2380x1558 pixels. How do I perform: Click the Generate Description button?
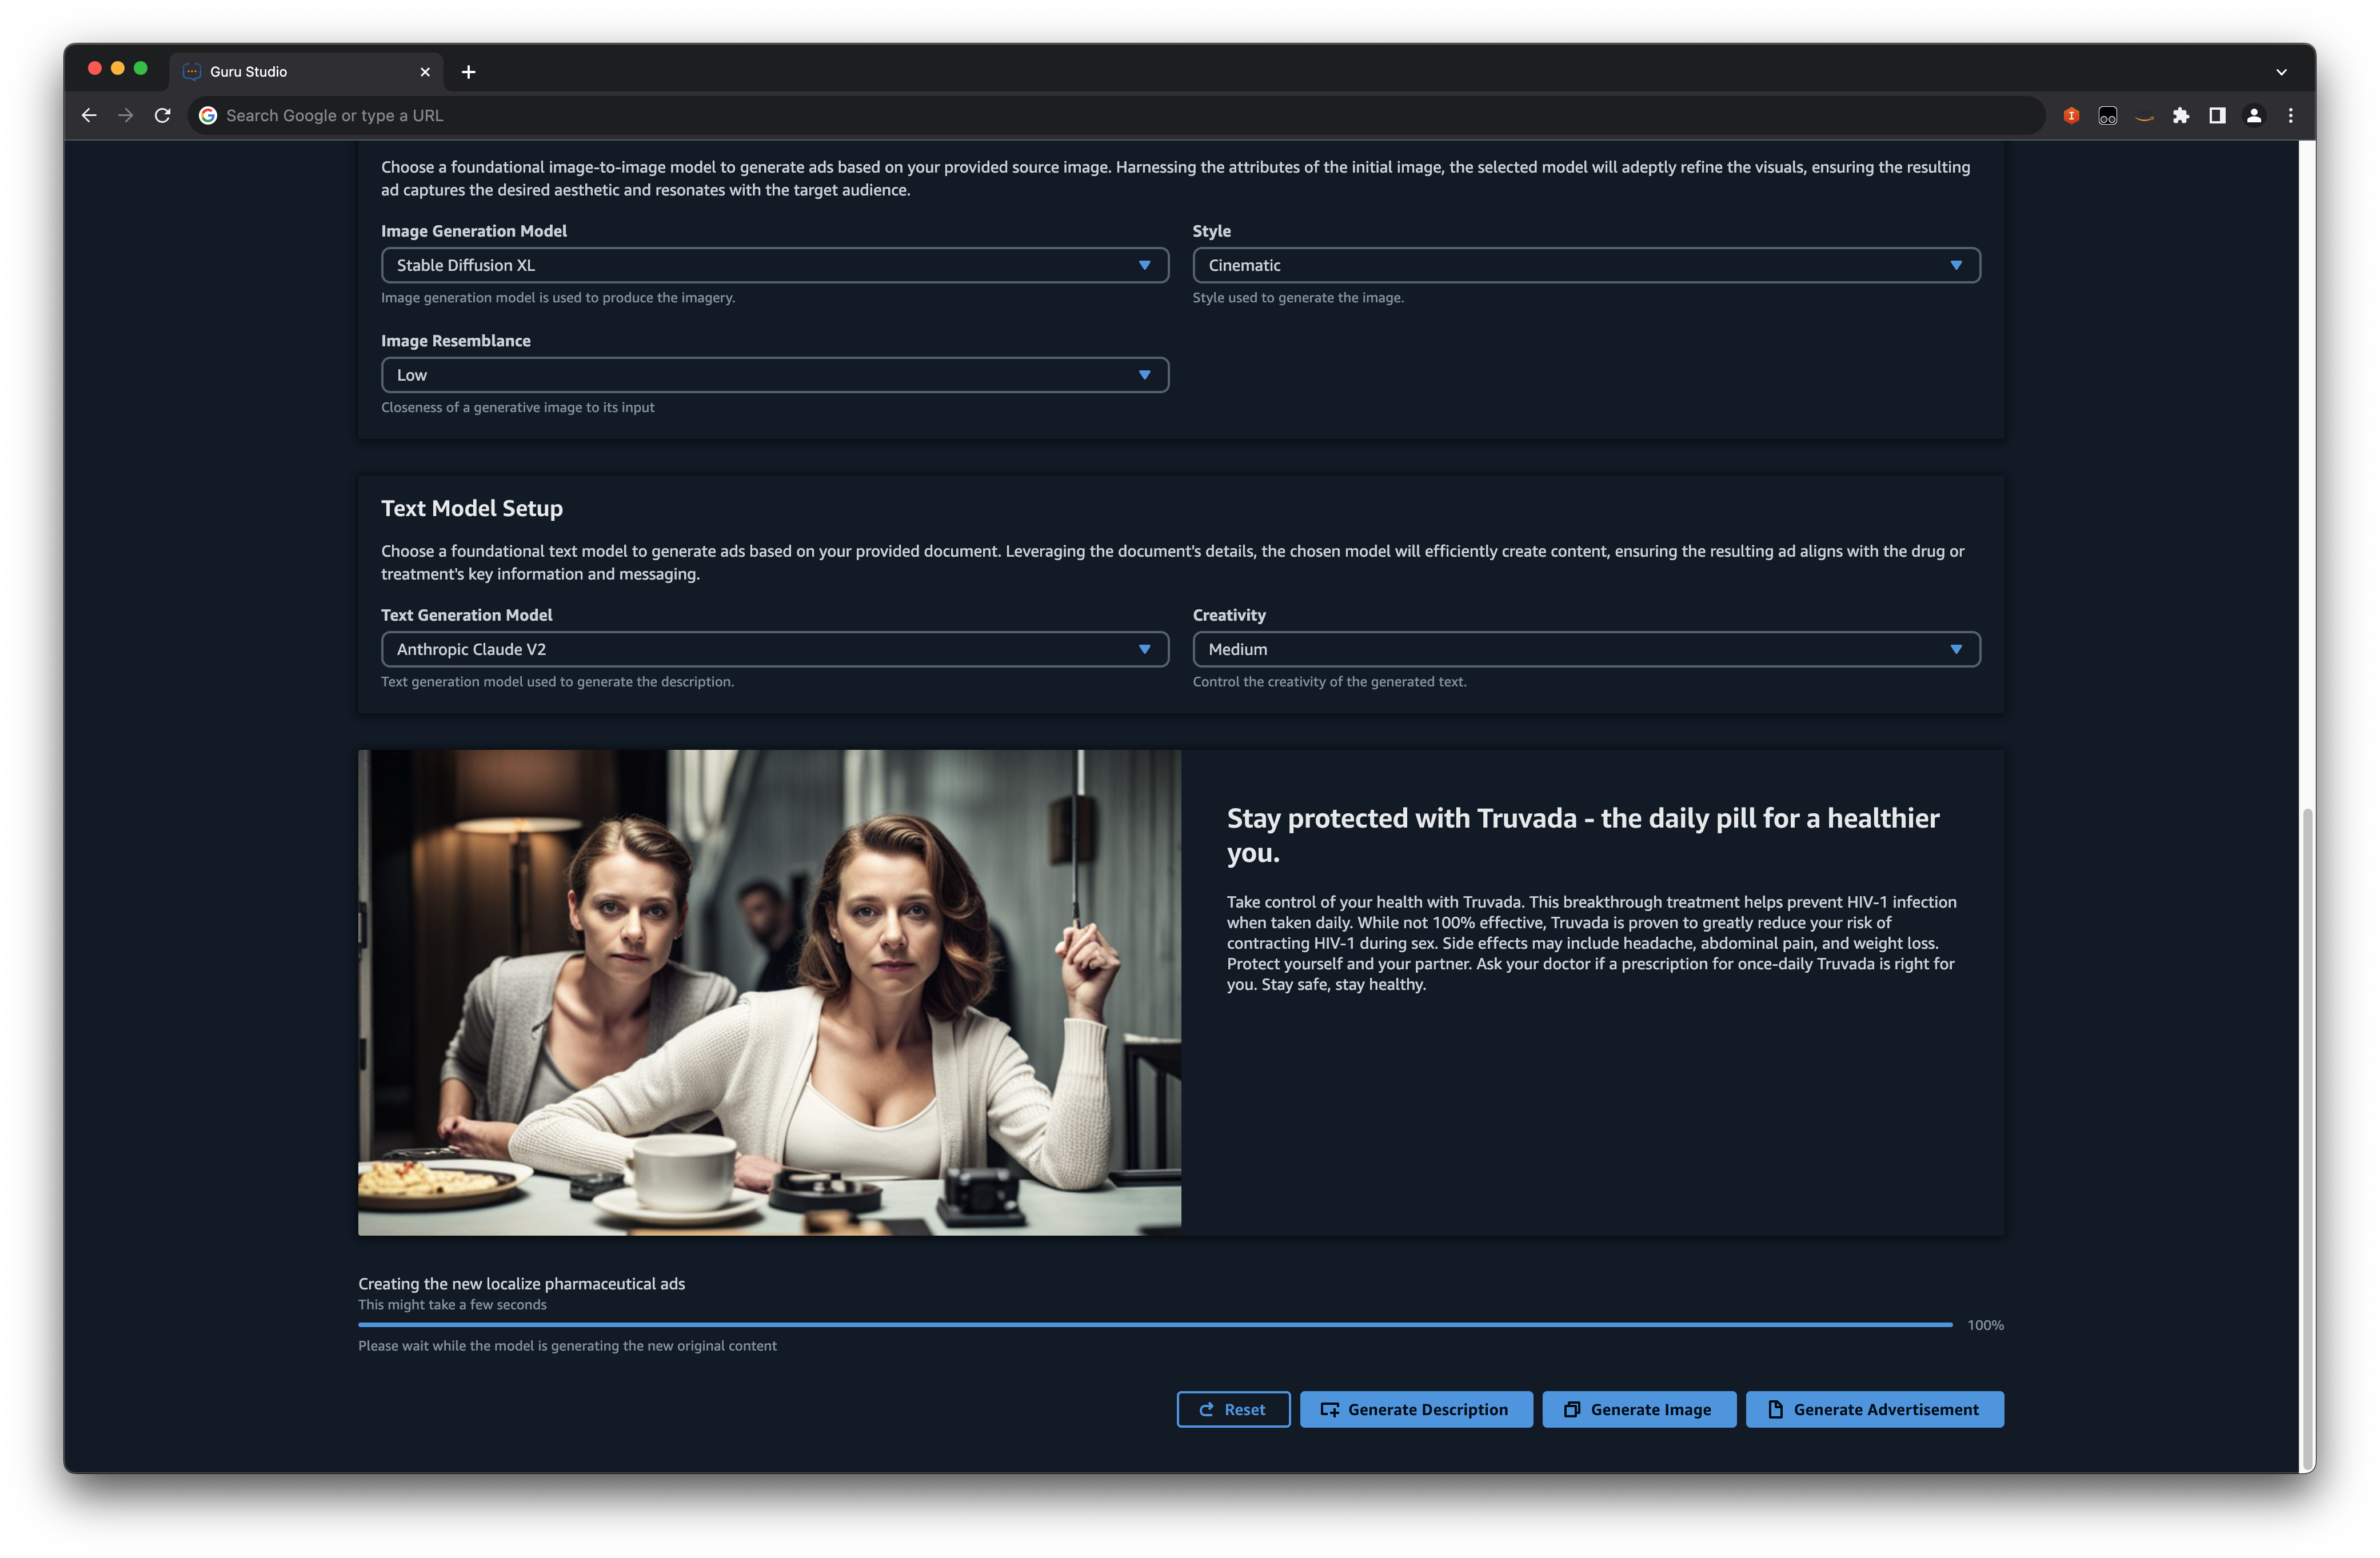pyautogui.click(x=1415, y=1409)
